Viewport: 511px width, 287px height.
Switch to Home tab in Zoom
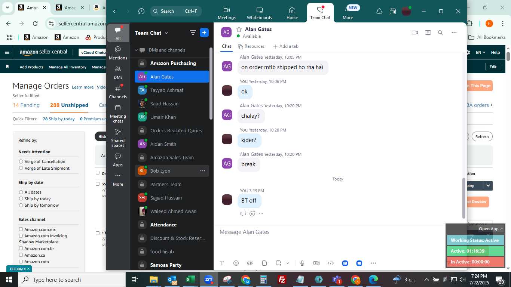(x=292, y=13)
